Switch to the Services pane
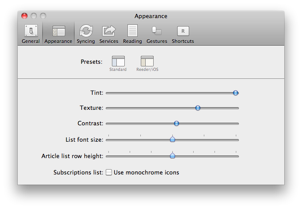Image resolution: width=302 pixels, height=209 pixels. pos(108,34)
